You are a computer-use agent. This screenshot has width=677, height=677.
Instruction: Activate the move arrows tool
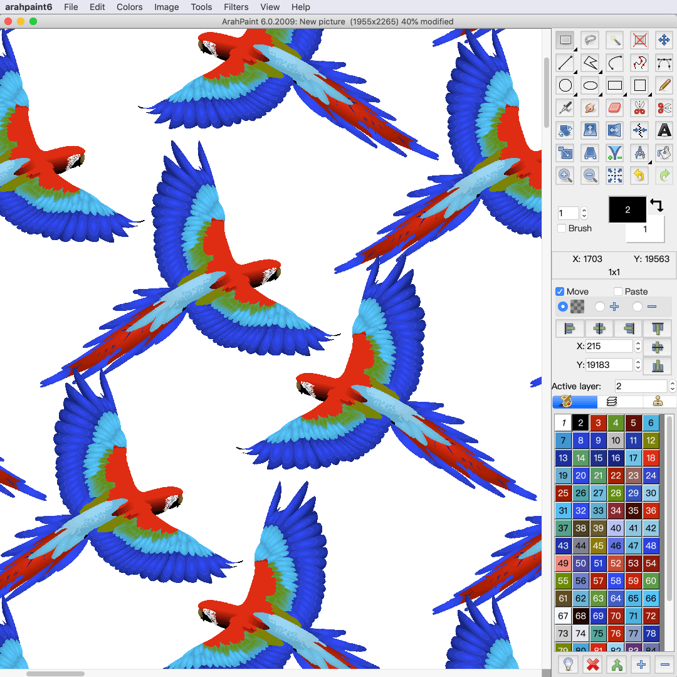[x=664, y=40]
